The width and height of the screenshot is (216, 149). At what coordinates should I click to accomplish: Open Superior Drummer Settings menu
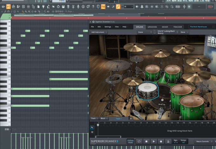coord(109,27)
